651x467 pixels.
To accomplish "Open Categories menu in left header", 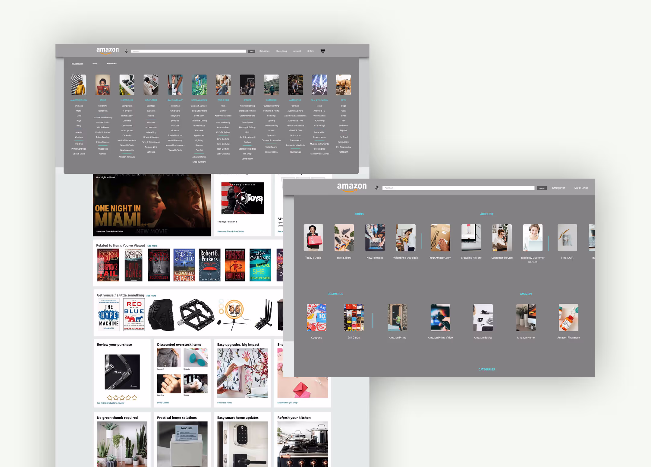I will tap(264, 51).
